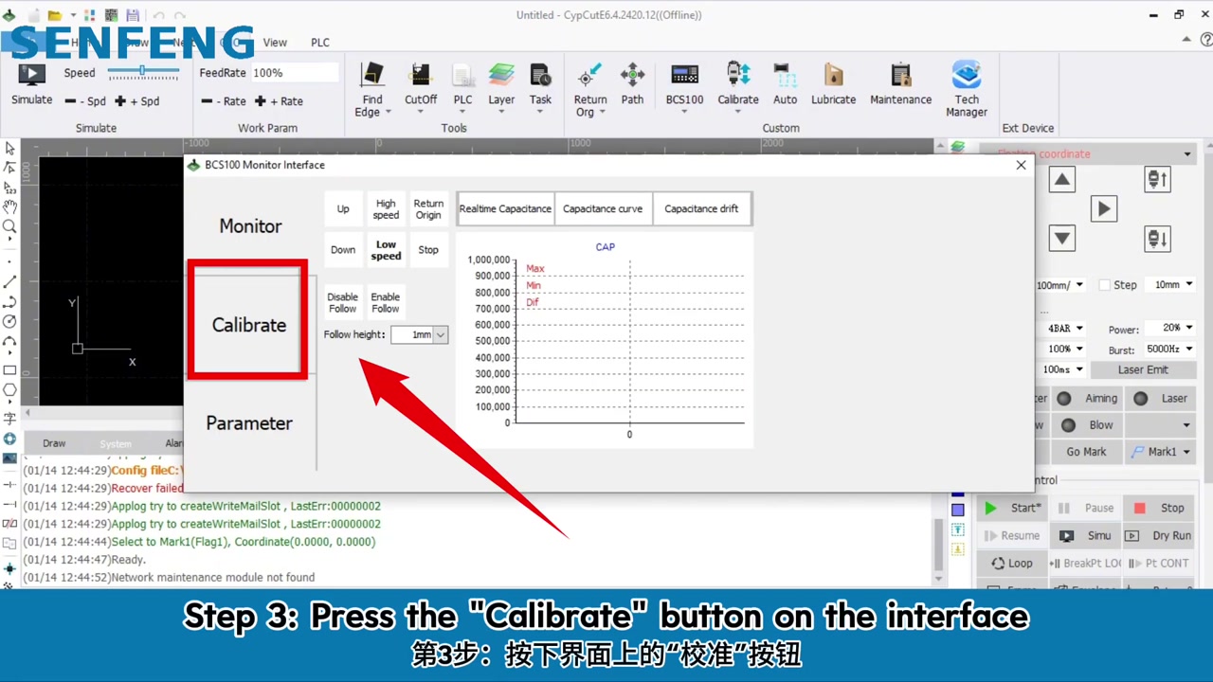Expand the Follow height dropdown
Screen dimensions: 1213x682
[441, 335]
